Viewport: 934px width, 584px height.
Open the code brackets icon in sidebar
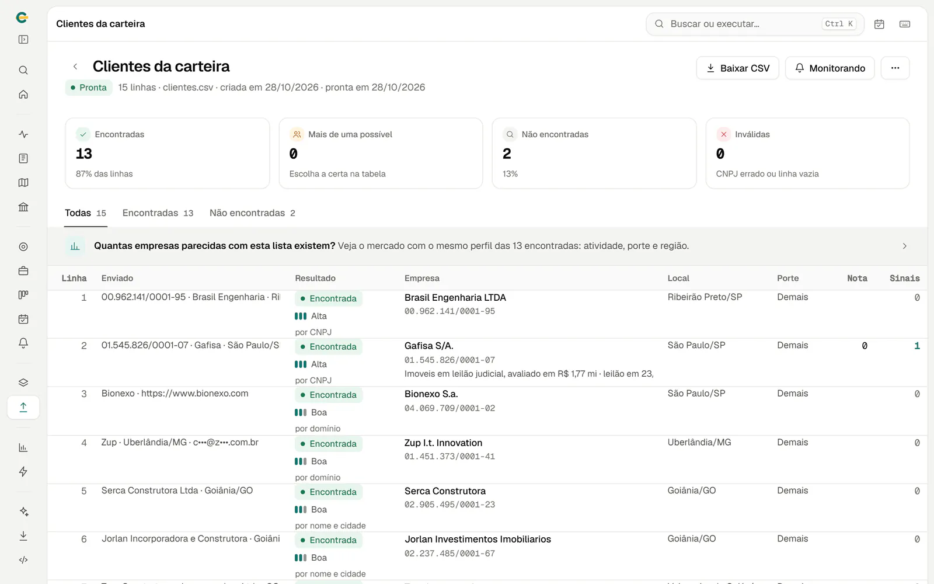(23, 560)
